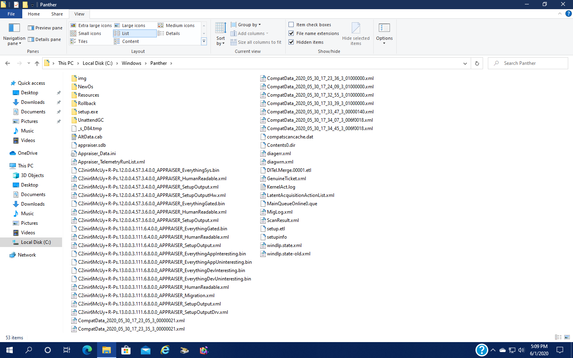Disable Hidden items checkbox
573x358 pixels.
291,42
